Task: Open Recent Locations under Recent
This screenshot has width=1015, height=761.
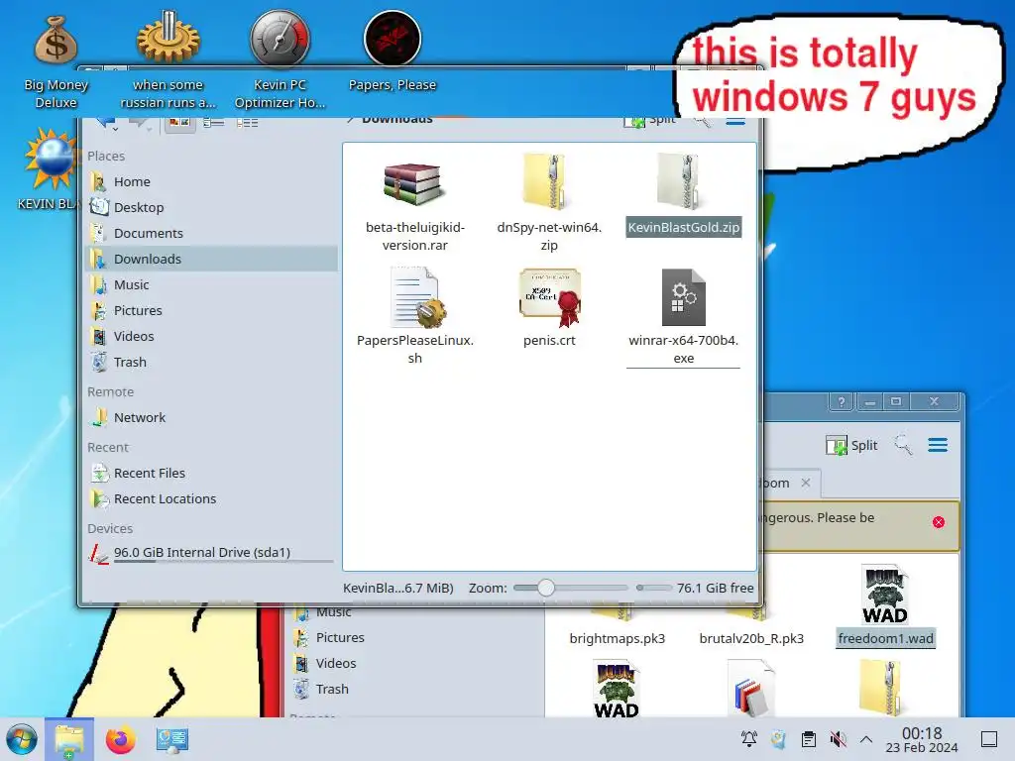Action: point(211,499)
